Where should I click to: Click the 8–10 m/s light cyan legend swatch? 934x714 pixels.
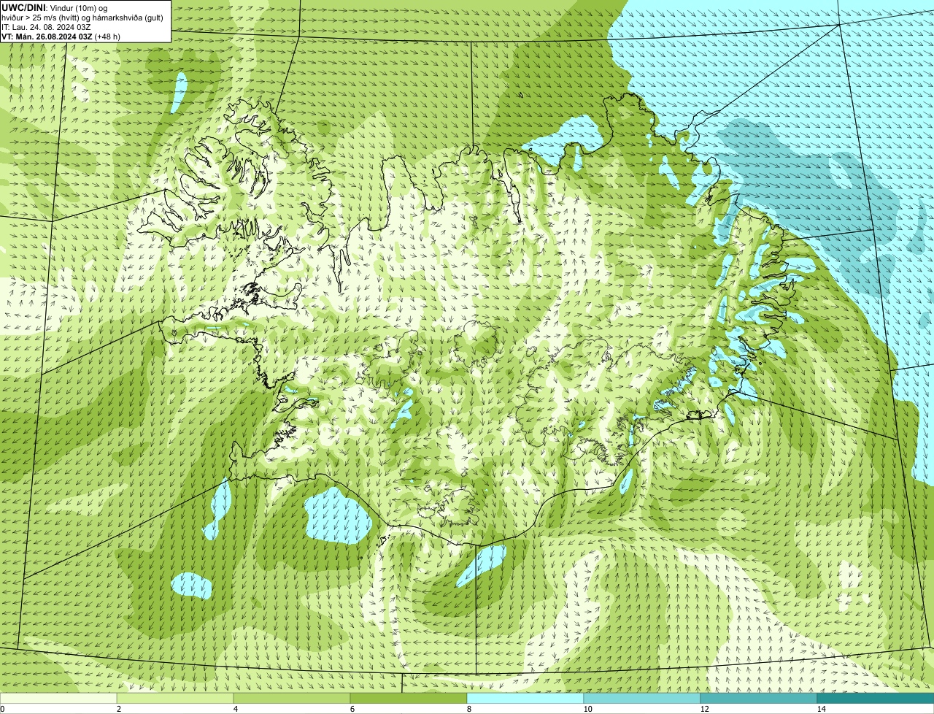(x=525, y=699)
